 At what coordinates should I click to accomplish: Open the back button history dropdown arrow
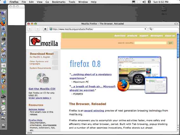pos(33,29)
